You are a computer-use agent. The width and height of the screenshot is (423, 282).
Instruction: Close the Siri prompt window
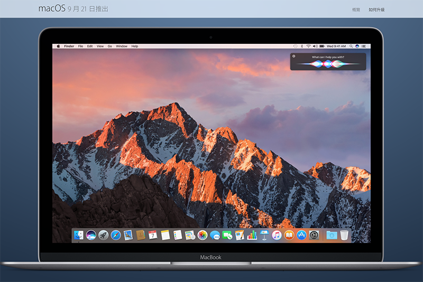(294, 56)
